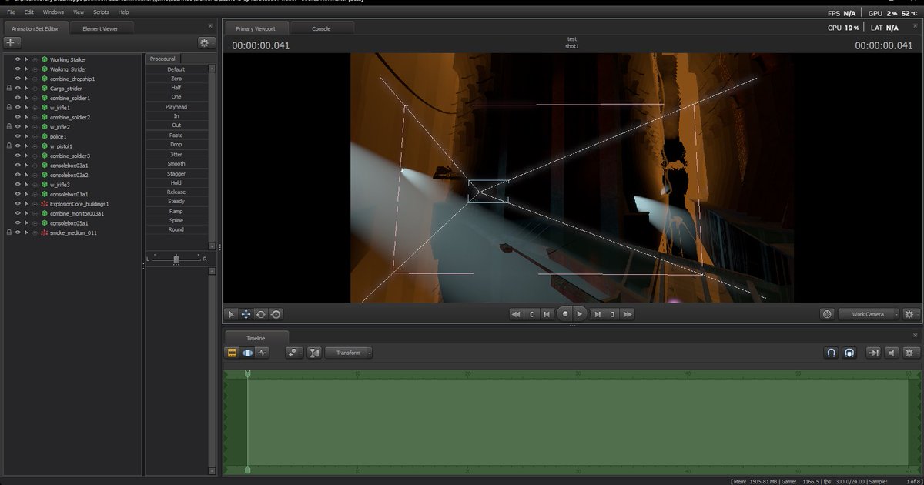Toggle visibility of combine_dropship1

tap(18, 79)
